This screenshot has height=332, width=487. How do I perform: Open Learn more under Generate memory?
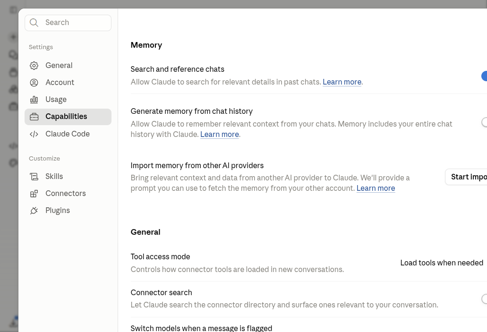[x=220, y=135]
